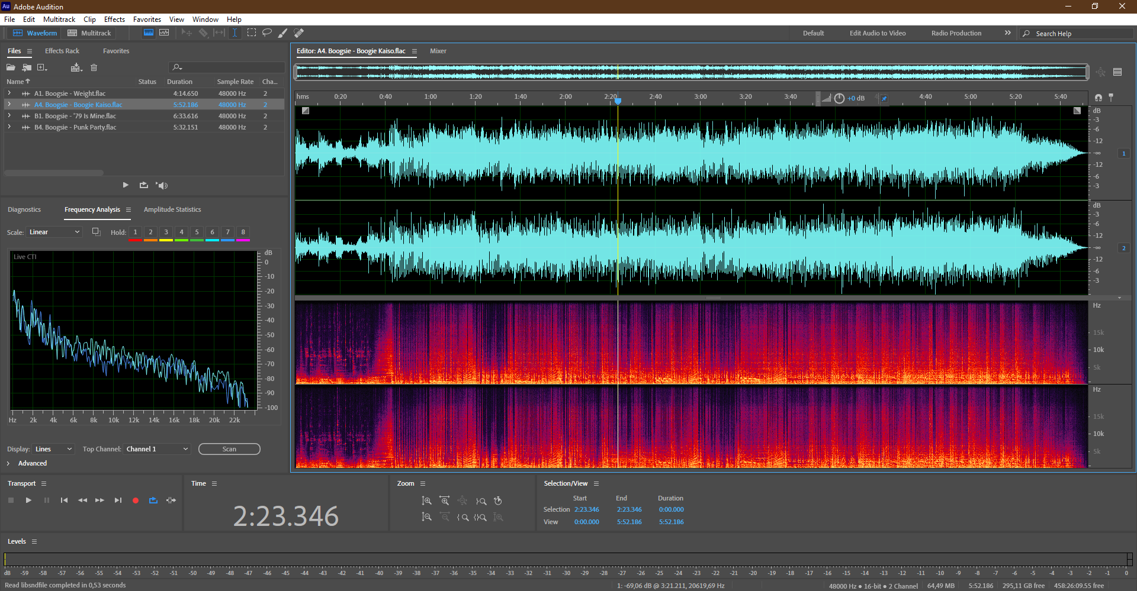Toggle channel 2 enable button
Screen dimensions: 1137x591
(x=1123, y=248)
